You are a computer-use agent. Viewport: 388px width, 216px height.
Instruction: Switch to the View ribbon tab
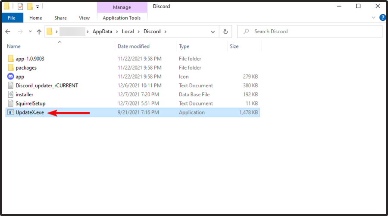coord(84,18)
